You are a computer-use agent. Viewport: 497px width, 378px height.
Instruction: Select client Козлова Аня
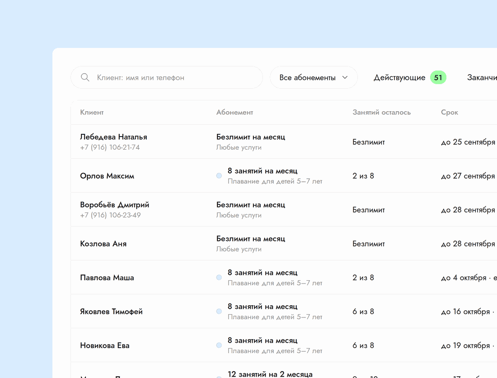(x=103, y=244)
